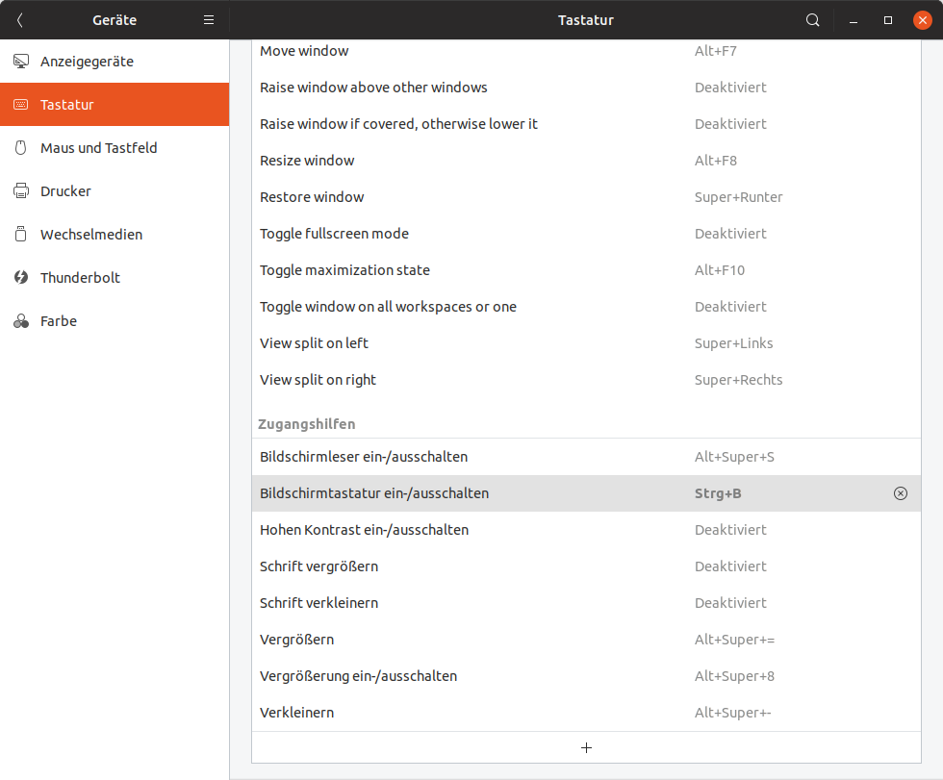Minimize the Tastatur settings window
The width and height of the screenshot is (943, 780).
(x=854, y=20)
